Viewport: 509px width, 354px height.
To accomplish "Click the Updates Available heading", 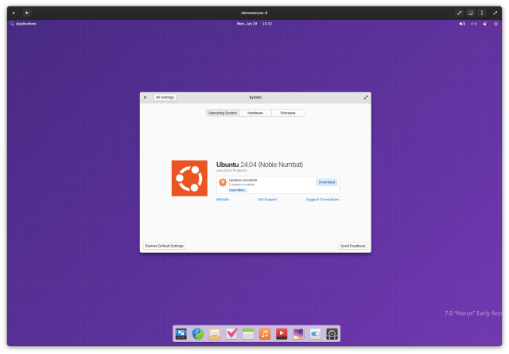I will [x=243, y=180].
